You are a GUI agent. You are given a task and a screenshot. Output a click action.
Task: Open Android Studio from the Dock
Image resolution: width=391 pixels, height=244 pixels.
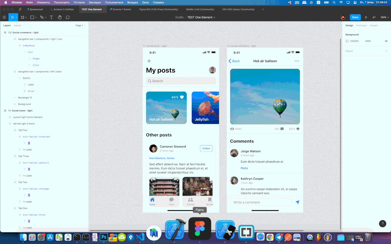(154, 233)
